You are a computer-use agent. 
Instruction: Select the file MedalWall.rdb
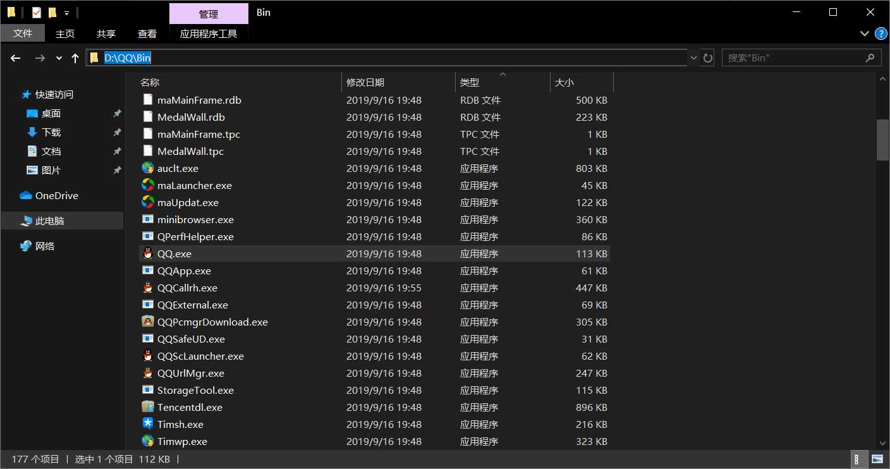191,117
